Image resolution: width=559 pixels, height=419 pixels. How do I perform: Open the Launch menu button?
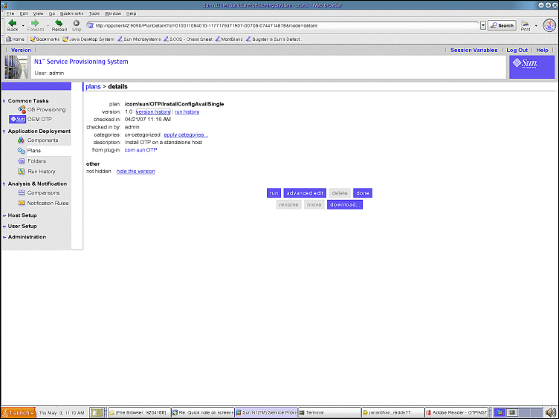[19, 412]
